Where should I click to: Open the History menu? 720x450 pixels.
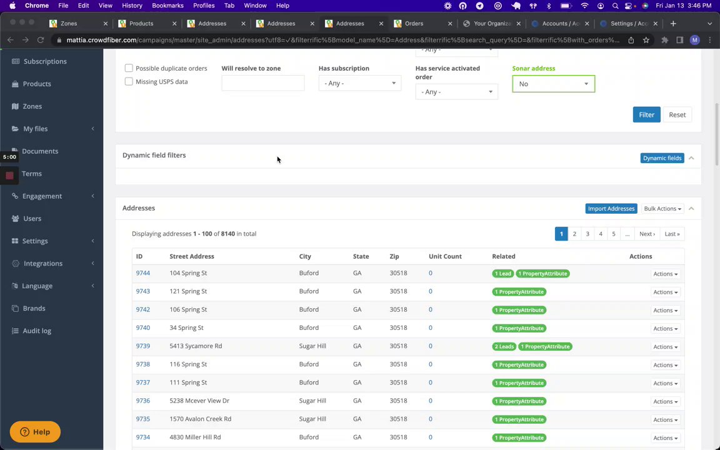coord(132,6)
